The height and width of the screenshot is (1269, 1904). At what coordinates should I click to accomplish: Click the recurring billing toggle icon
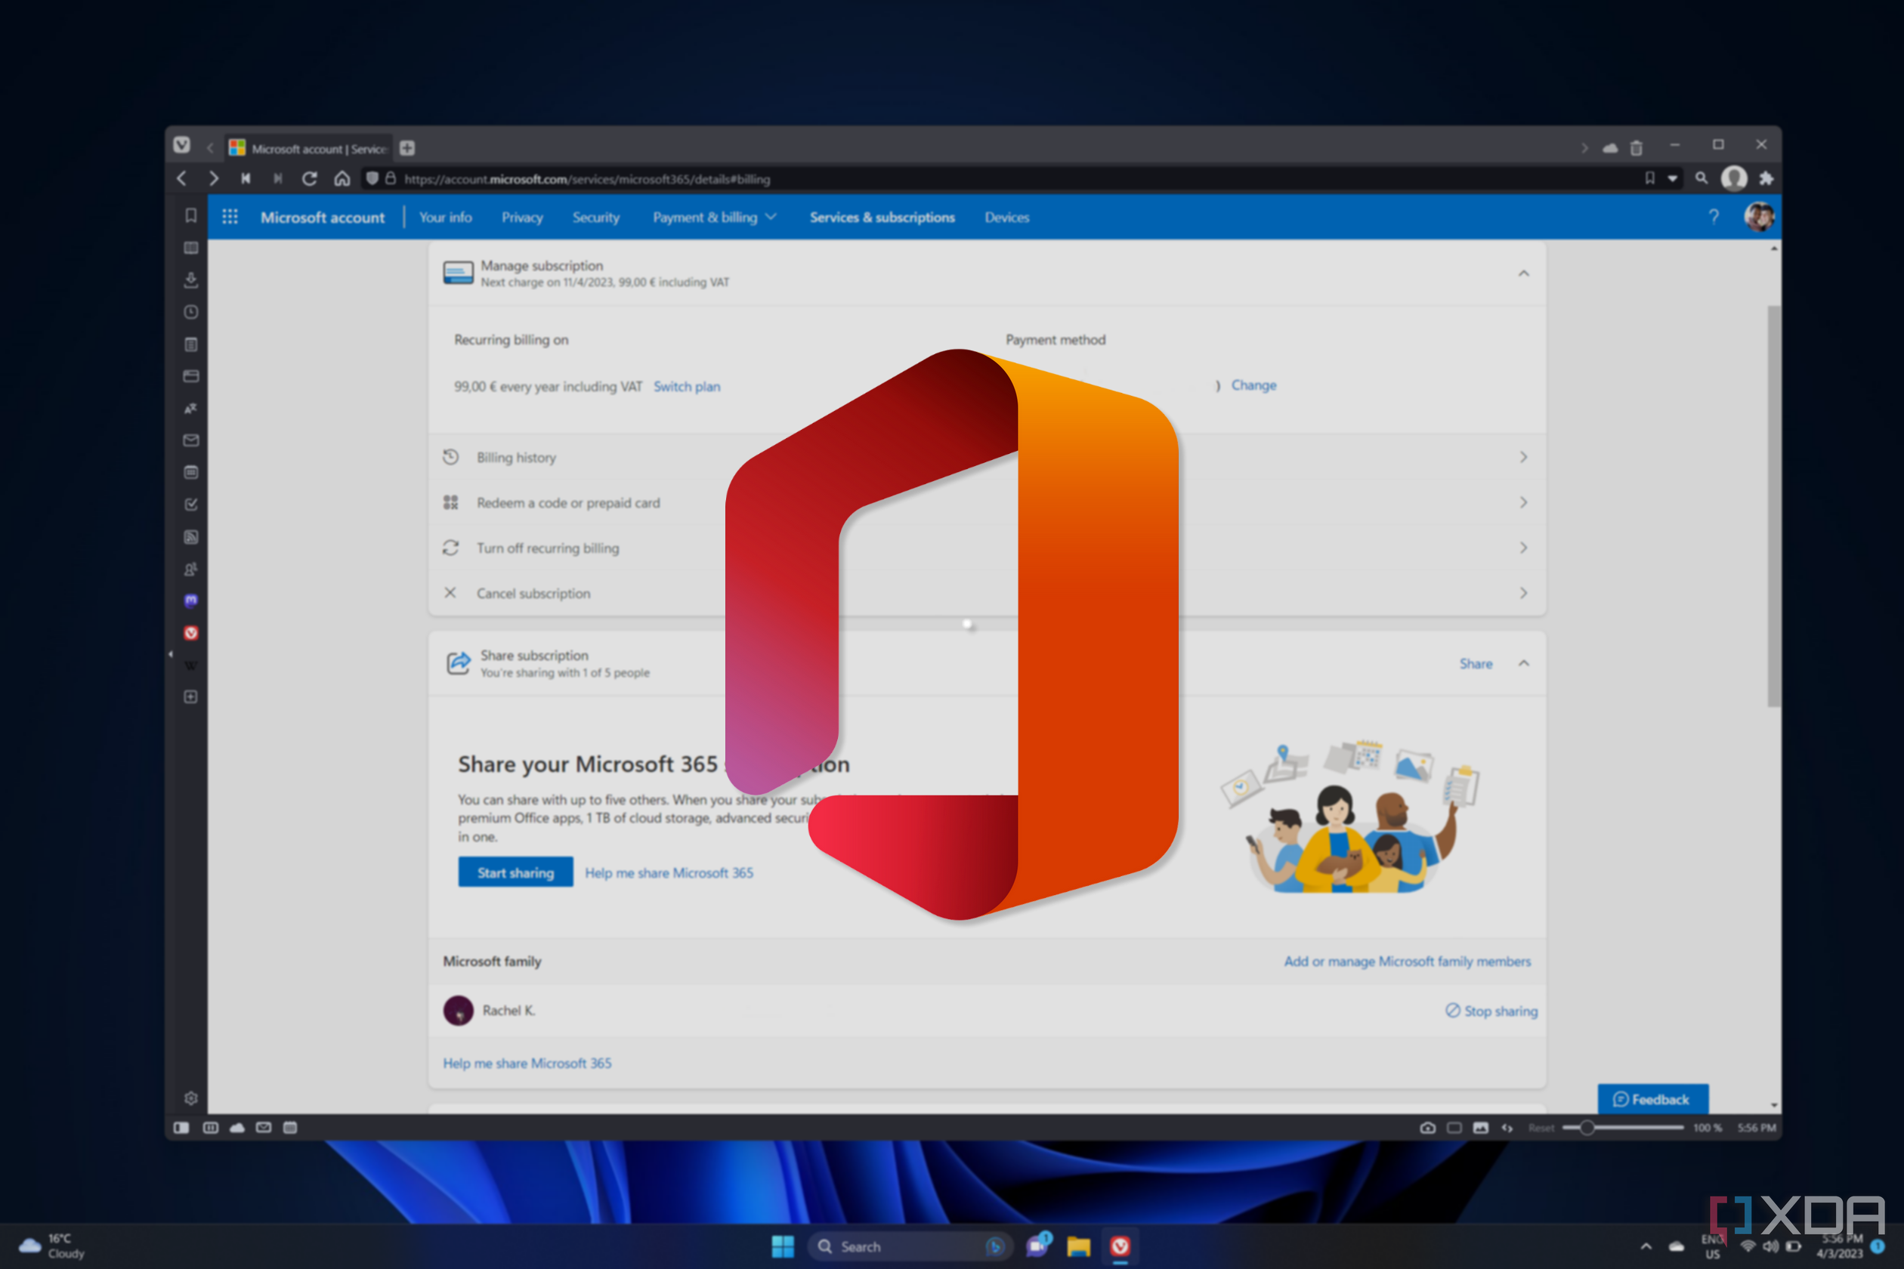[x=450, y=548]
